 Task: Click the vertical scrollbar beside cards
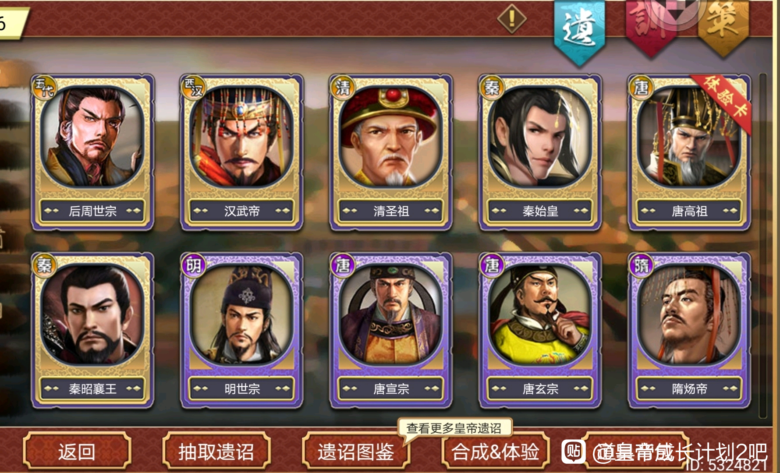pyautogui.click(x=763, y=245)
